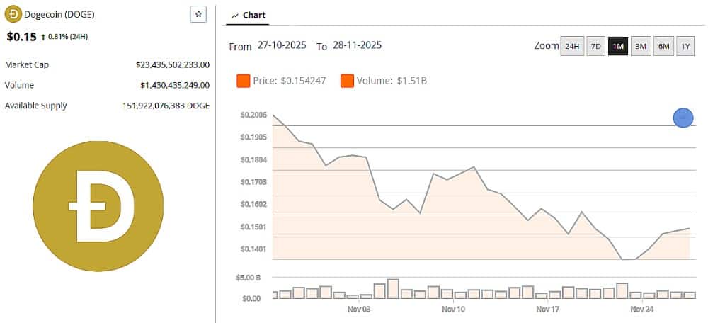
Task: Click the large Dogecoin coin image
Action: coord(98,206)
